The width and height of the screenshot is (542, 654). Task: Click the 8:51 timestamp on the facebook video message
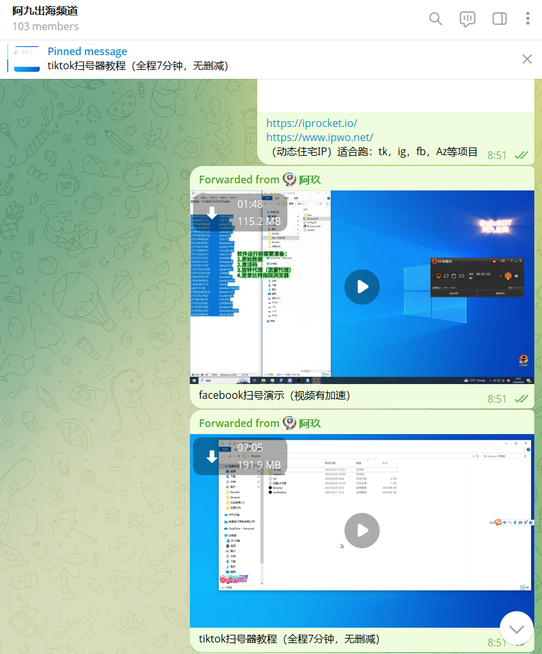497,399
